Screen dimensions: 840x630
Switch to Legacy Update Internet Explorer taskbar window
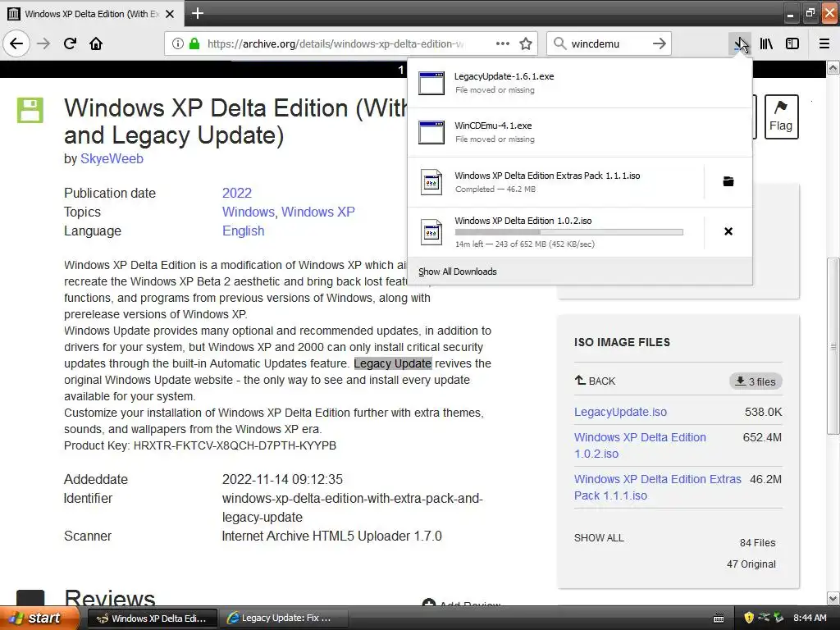click(x=285, y=619)
